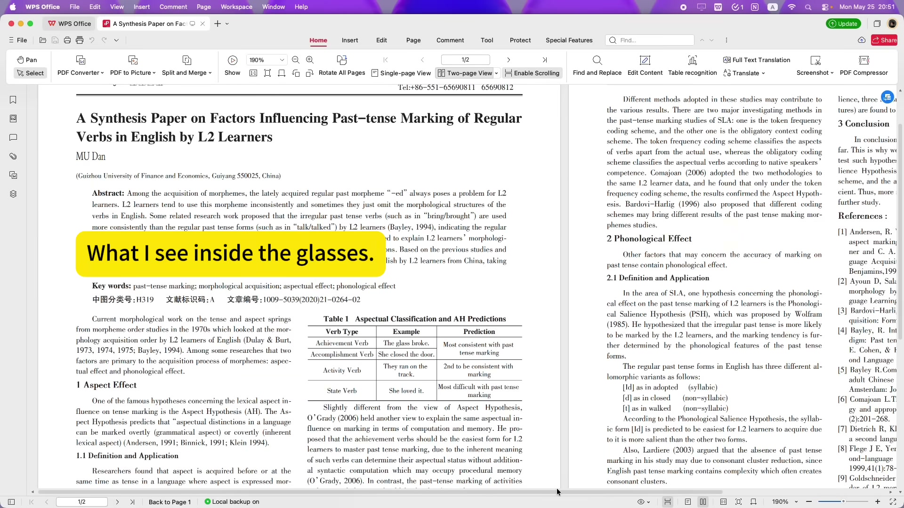This screenshot has width=904, height=508.
Task: Open the Thumbnails sidebar panel
Action: 13,119
